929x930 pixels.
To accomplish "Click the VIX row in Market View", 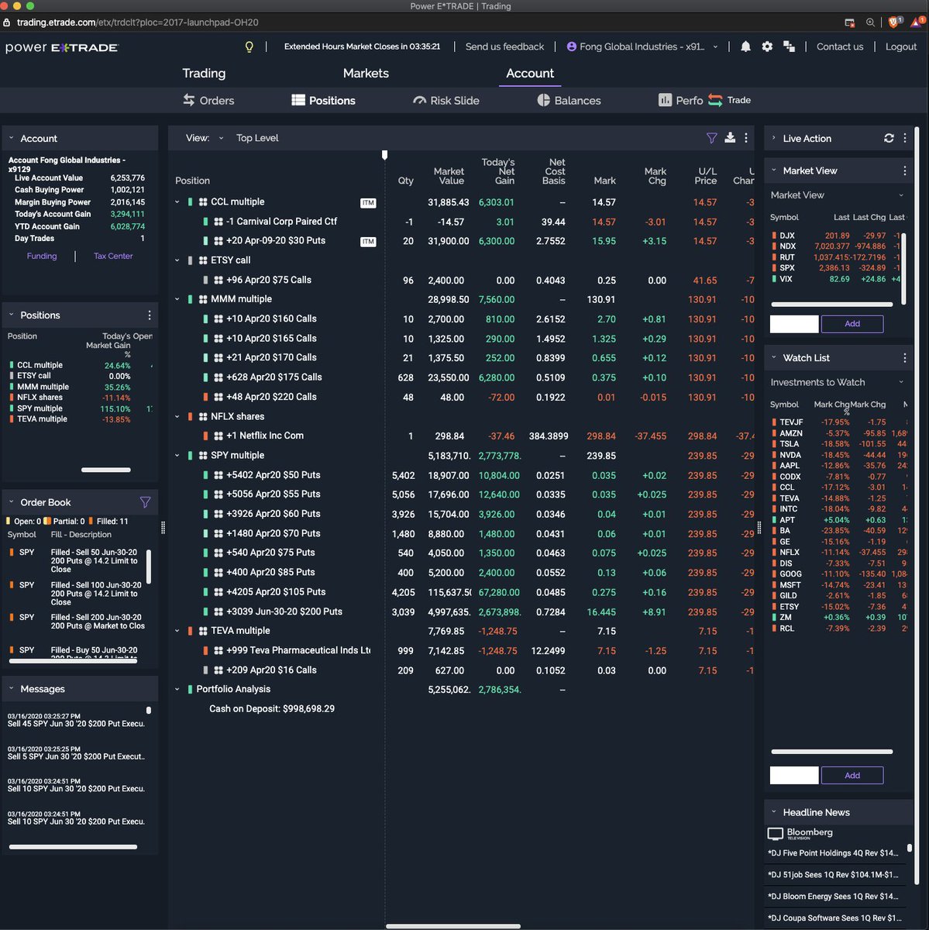I will point(836,279).
